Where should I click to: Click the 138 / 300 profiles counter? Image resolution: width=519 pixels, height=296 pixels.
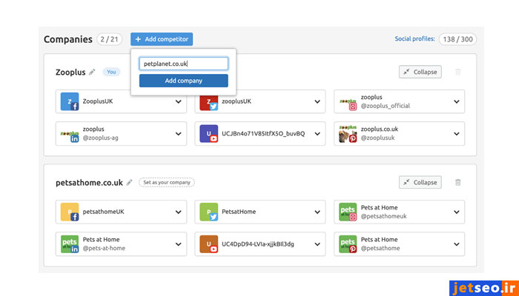point(457,39)
